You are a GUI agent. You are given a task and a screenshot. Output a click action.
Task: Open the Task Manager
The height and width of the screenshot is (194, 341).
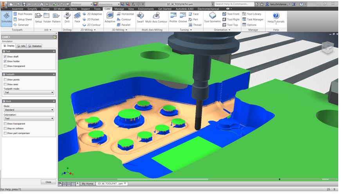point(253,19)
